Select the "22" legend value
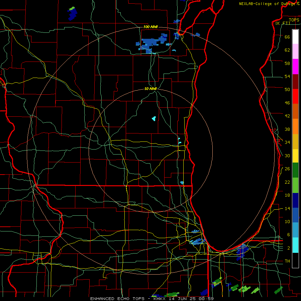 [x=287, y=182]
